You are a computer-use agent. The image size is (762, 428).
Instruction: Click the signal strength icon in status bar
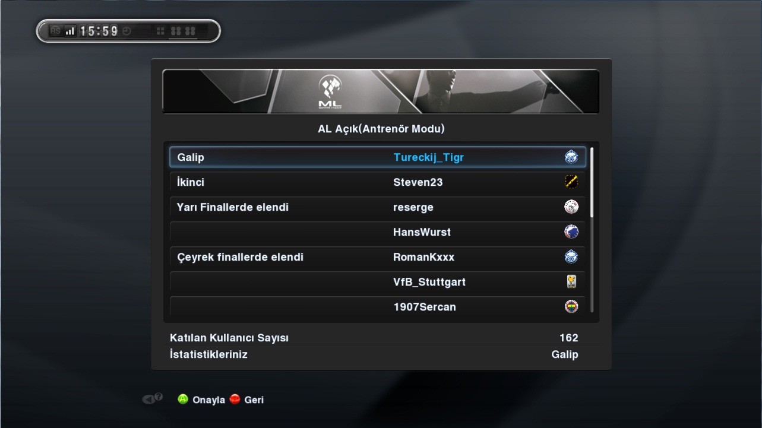pos(70,31)
